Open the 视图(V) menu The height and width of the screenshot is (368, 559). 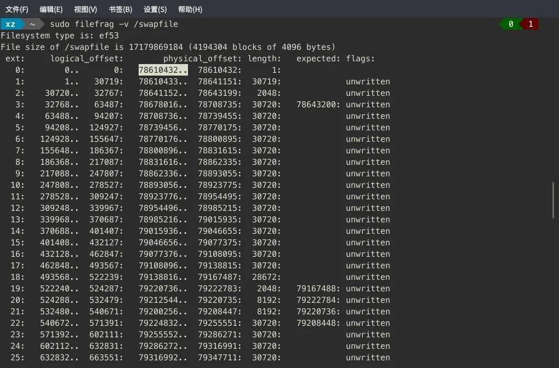point(85,9)
